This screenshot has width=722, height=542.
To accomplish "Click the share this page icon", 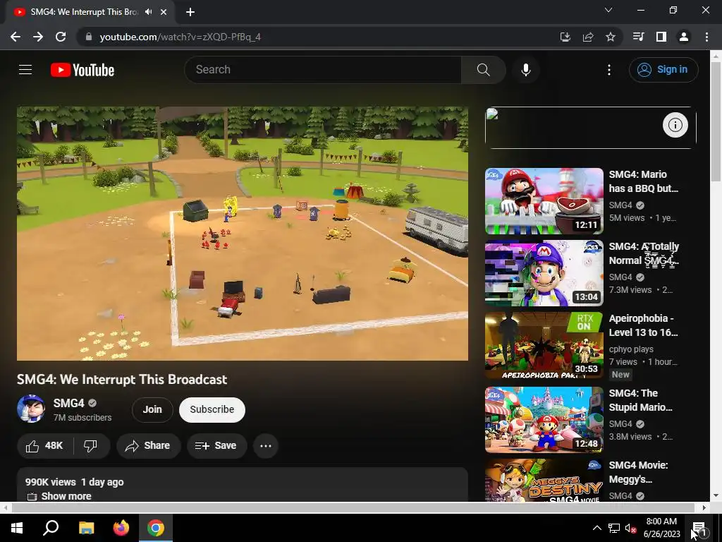I will (x=587, y=37).
